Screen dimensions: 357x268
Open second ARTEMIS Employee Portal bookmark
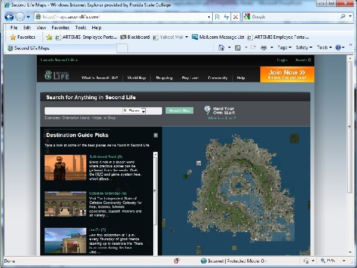click(x=278, y=37)
